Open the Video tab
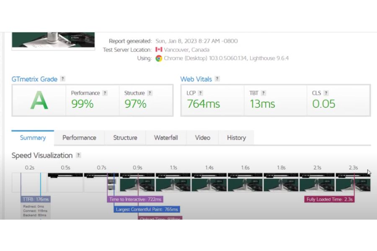Image resolution: width=377 pixels, height=251 pixels. click(x=202, y=138)
